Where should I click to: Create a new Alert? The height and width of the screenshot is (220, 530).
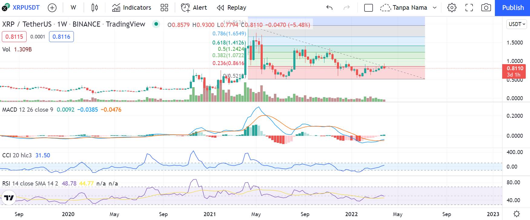click(194, 8)
